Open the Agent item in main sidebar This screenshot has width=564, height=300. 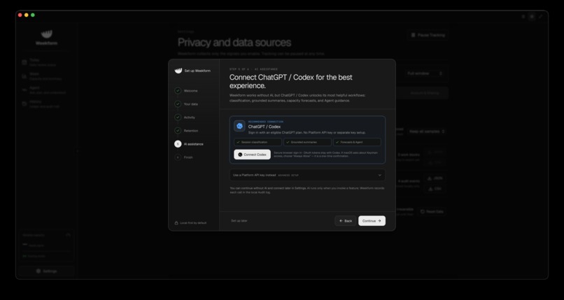[x=45, y=90]
